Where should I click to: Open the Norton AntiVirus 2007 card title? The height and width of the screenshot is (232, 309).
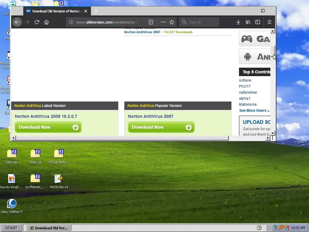(x=151, y=116)
